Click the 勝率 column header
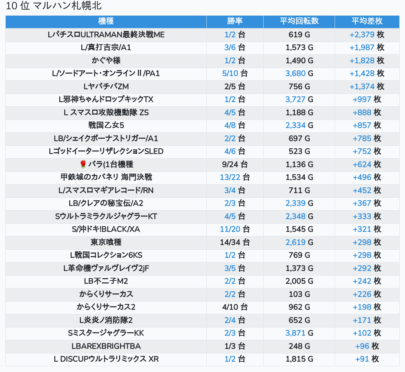Viewport: 405px width, 372px height. (235, 21)
